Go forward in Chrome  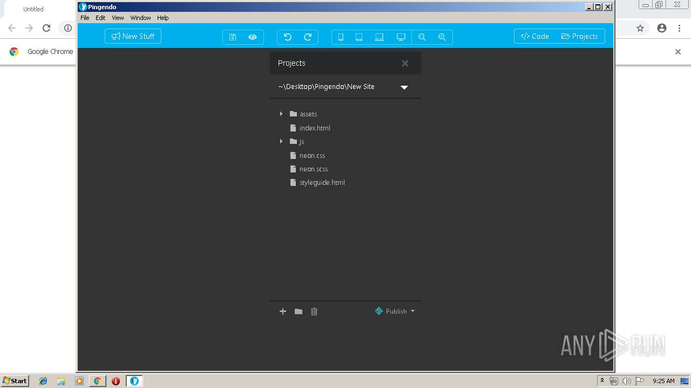pos(29,28)
